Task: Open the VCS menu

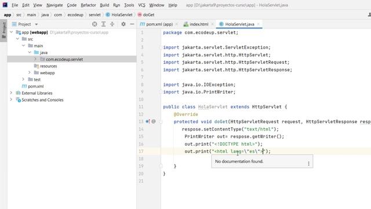Action: click(141, 5)
